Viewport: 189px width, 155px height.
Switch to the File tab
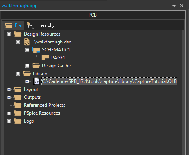coord(13,25)
